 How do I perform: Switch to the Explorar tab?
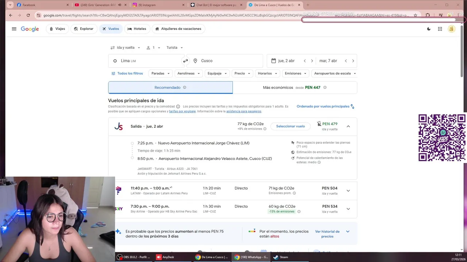pos(84,29)
